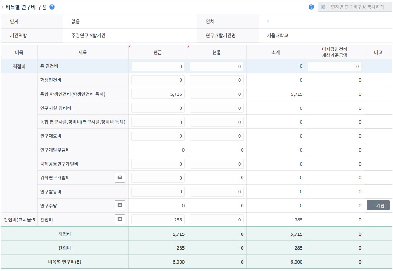Click the 세목 column header
393x271 pixels.
coord(83,52)
